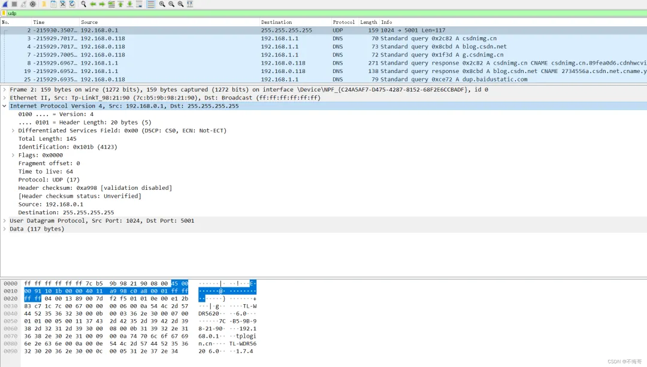This screenshot has height=367, width=647.
Task: Sort by the Length column header
Action: (368, 22)
